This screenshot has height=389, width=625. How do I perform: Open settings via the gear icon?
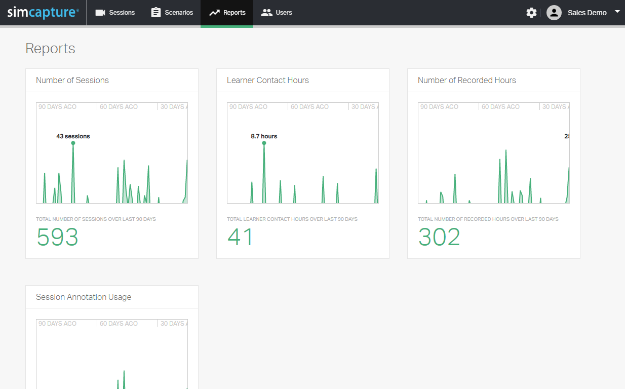pos(531,13)
